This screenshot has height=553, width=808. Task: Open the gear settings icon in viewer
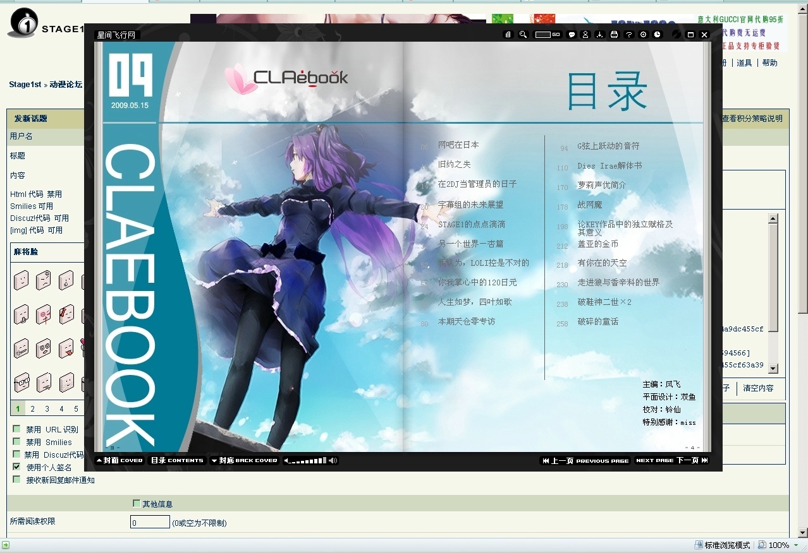pos(644,35)
